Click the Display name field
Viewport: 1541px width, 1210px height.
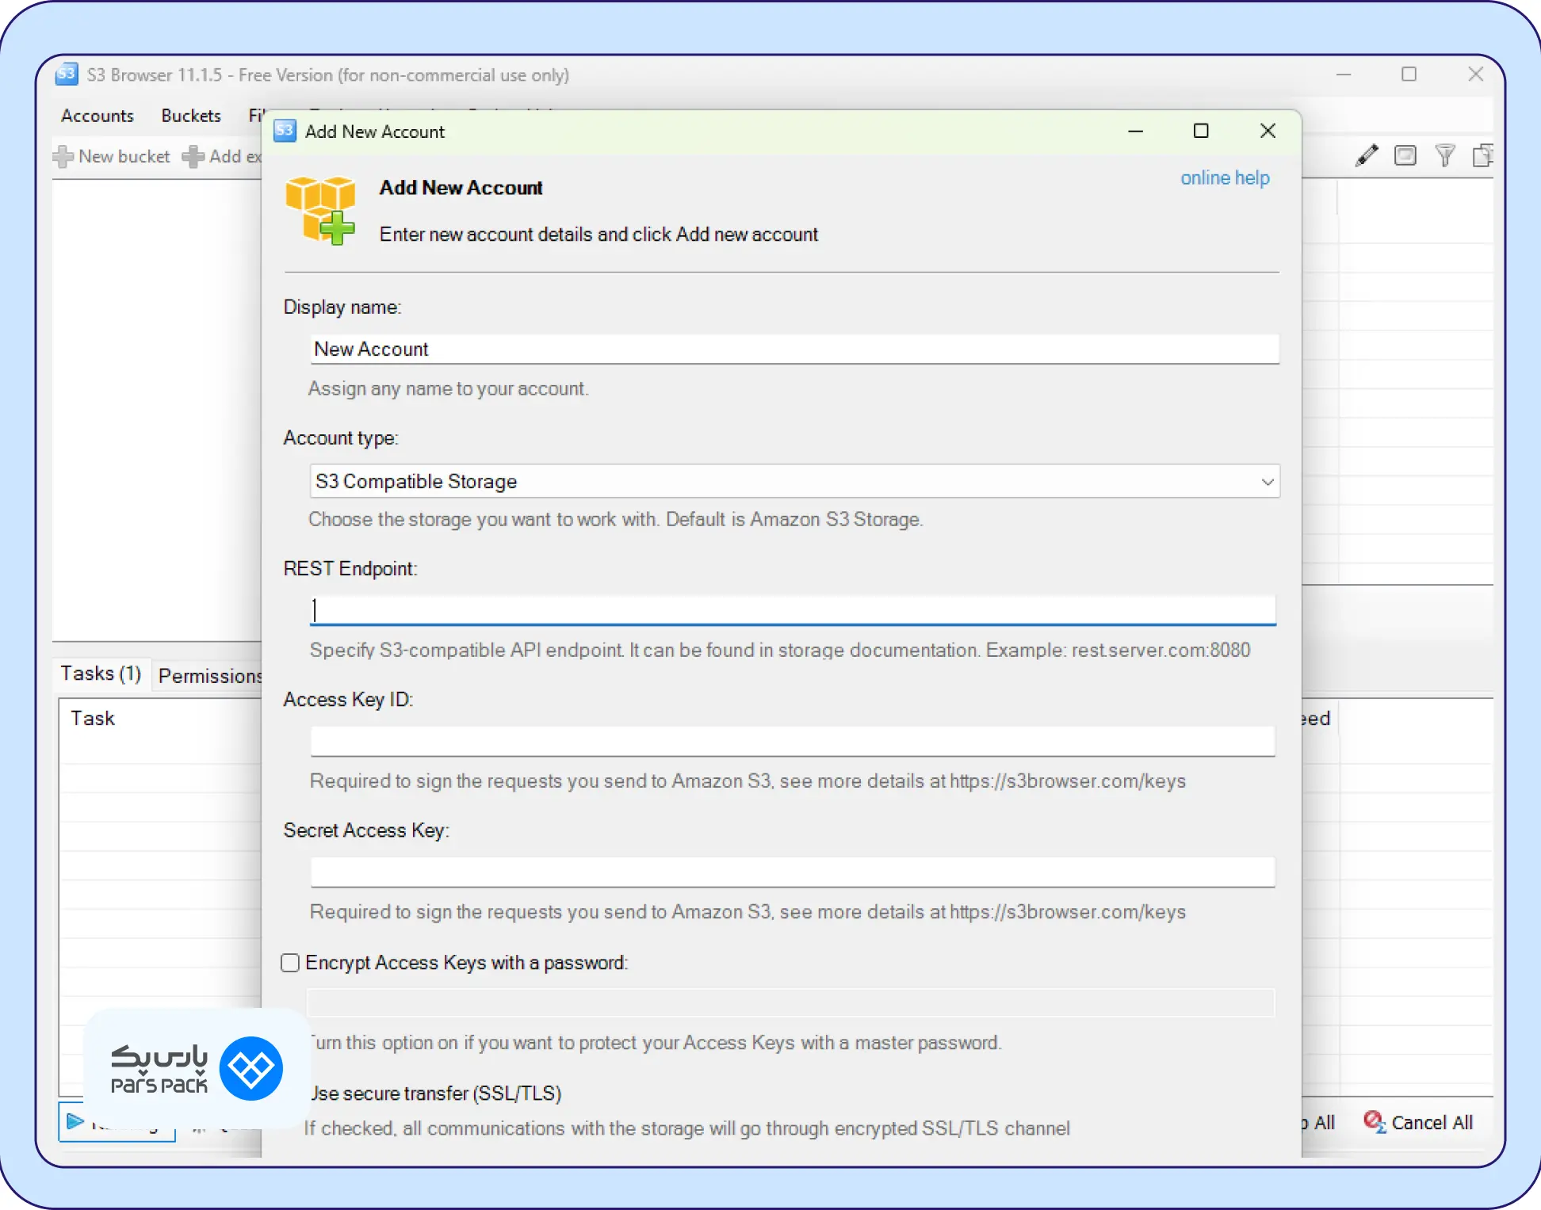coord(793,349)
